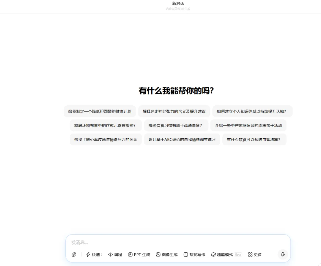
Task: Choose suggestion 帮我了解心率过速与情绪压力的关系
Action: pyautogui.click(x=106, y=140)
